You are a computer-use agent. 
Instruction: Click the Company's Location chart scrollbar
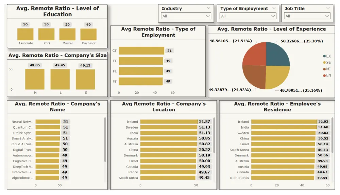pyautogui.click(x=214, y=135)
